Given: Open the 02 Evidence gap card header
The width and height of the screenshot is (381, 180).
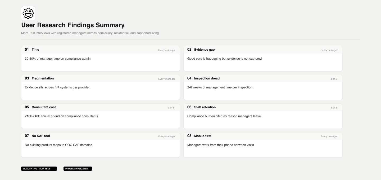Looking at the screenshot, I should tap(263, 50).
